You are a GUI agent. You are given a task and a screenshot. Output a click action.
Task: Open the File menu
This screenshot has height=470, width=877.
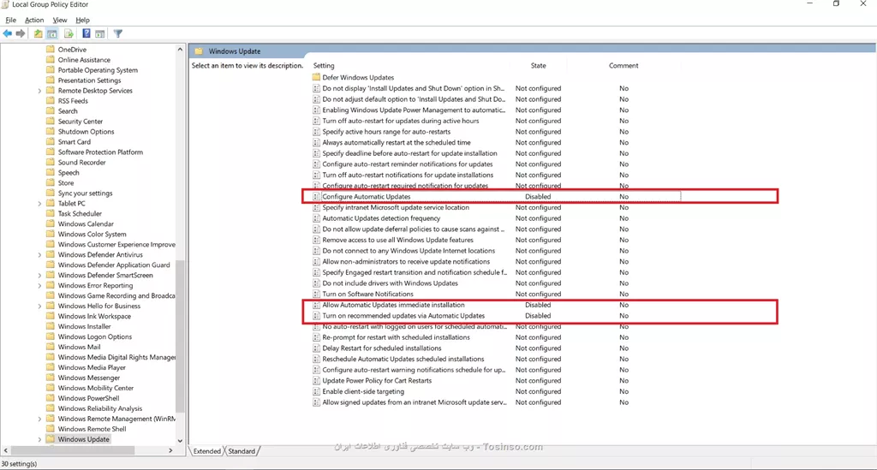click(x=10, y=21)
